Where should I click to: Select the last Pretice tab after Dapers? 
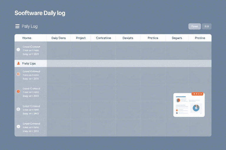200,38
